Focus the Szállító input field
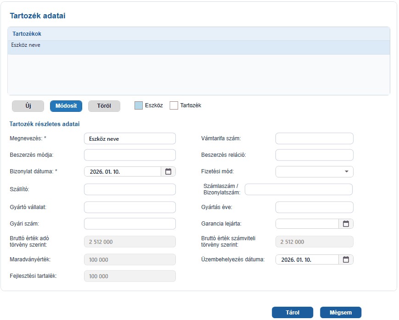Image resolution: width=399 pixels, height=320 pixels. [x=130, y=189]
